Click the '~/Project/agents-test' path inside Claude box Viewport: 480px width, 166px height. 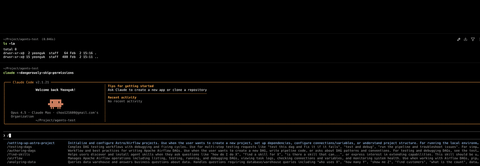(55, 121)
